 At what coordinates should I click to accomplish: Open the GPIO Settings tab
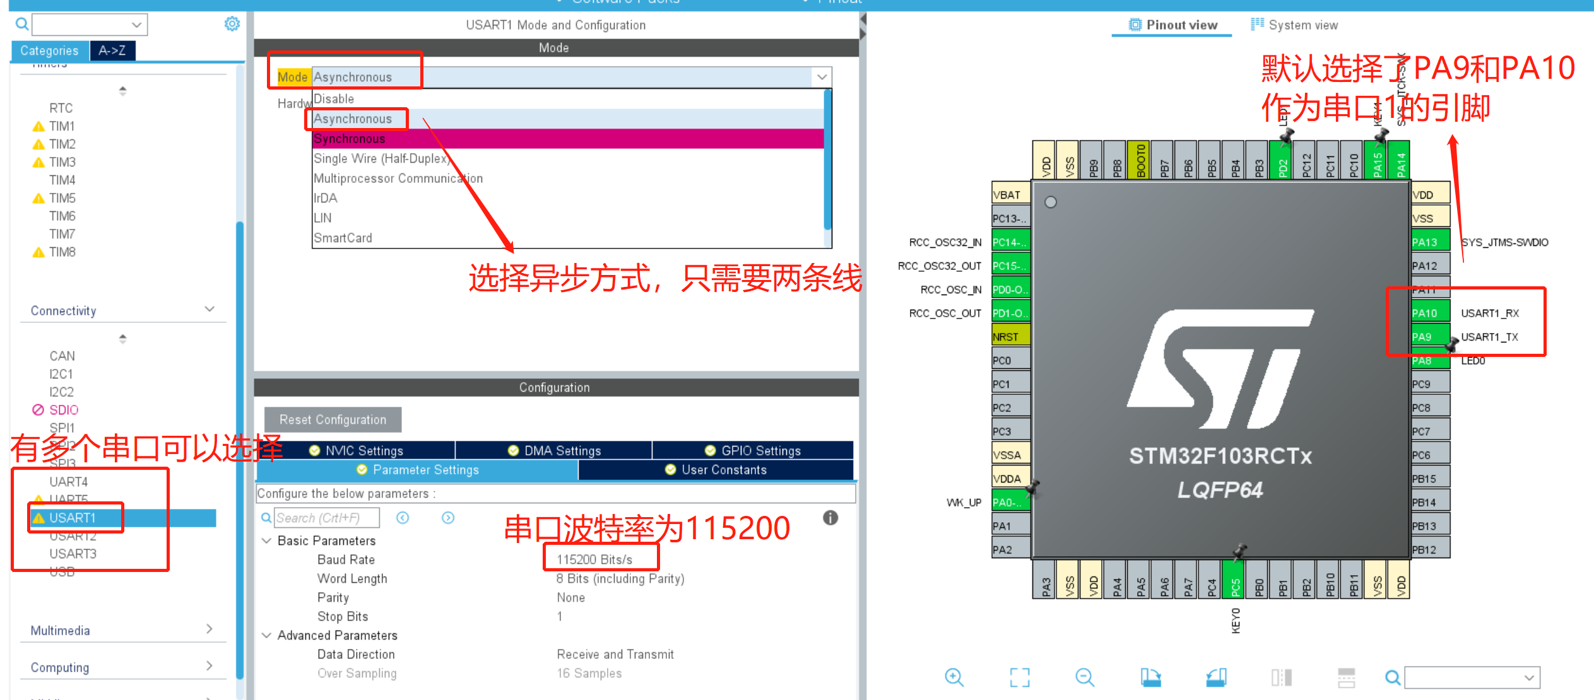[753, 450]
